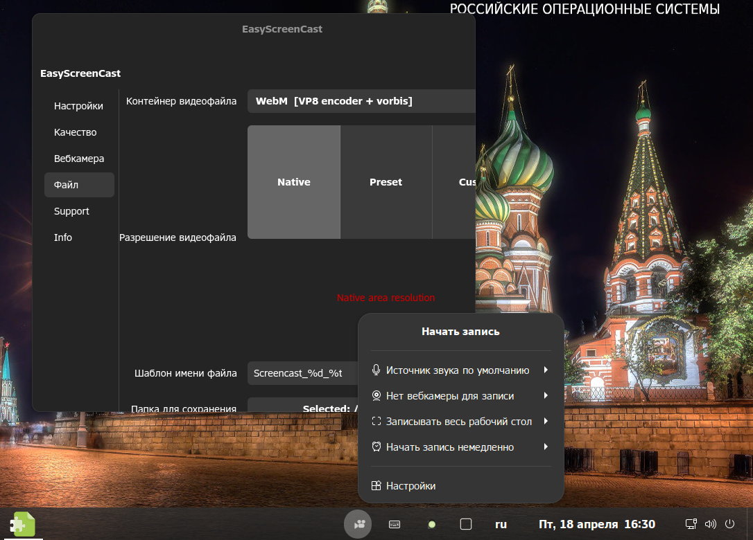Expand the default audio source submenu
The width and height of the screenshot is (753, 540).
(x=460, y=370)
